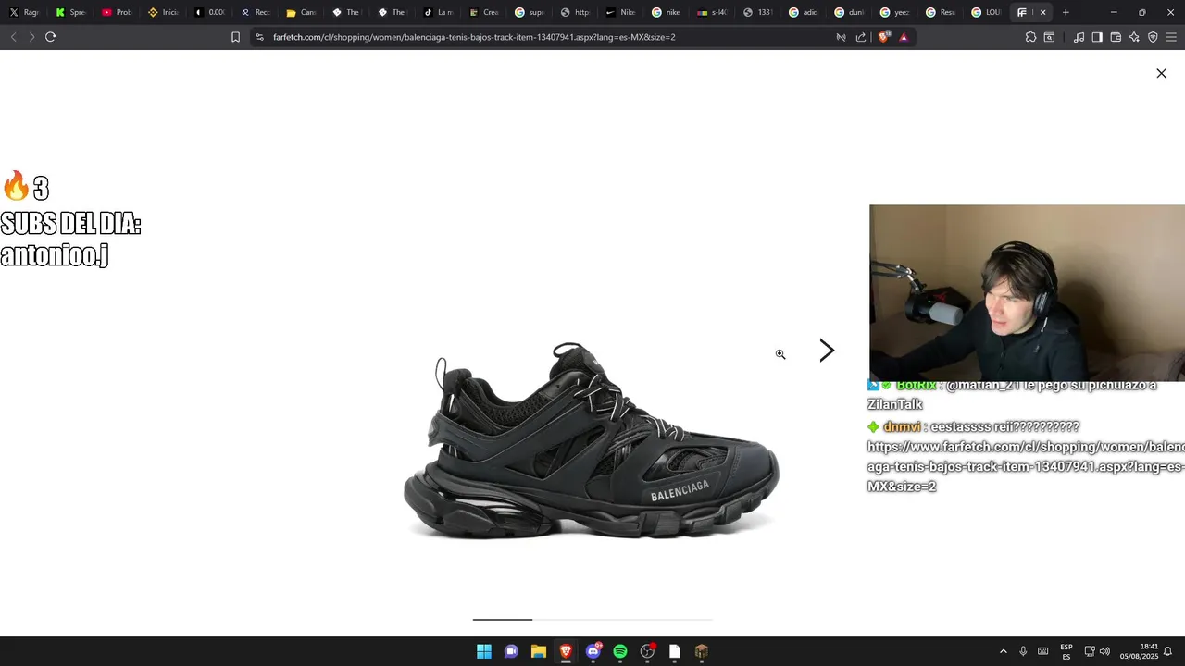Open browser extensions puzzle icon
1185x666 pixels.
[x=1030, y=37]
